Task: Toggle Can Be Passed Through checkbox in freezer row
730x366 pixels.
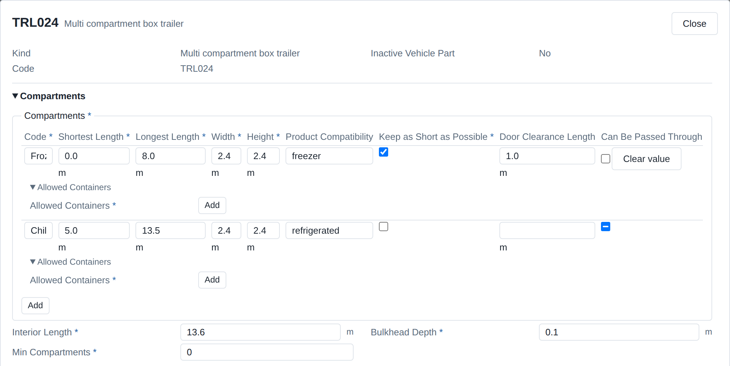Action: point(606,159)
